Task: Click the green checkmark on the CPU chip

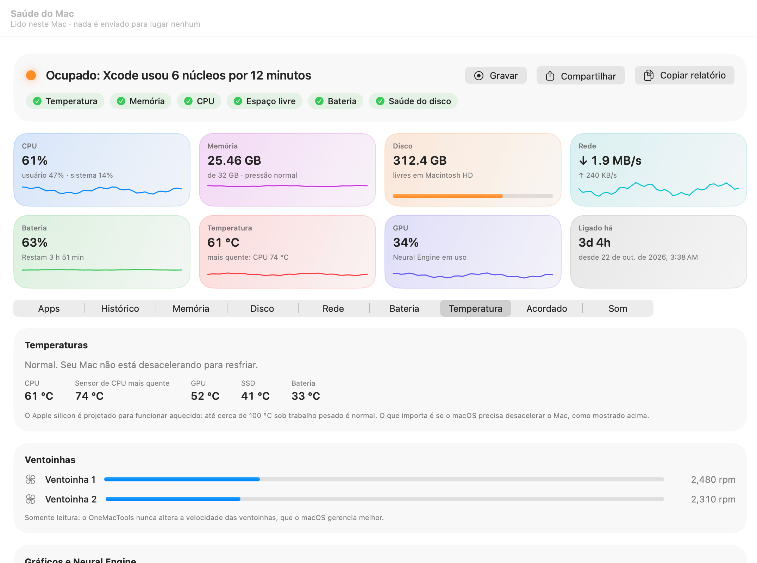Action: pos(188,101)
